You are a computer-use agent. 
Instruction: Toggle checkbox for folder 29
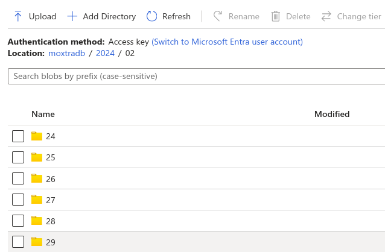click(18, 242)
